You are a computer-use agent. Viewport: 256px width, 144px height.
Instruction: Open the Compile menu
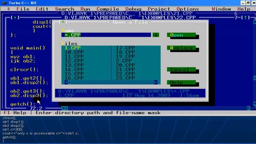108,9
